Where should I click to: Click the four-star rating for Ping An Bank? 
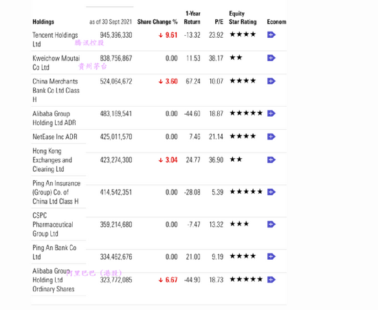tap(243, 256)
